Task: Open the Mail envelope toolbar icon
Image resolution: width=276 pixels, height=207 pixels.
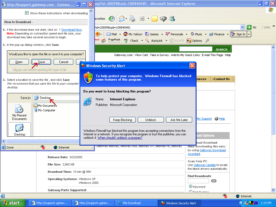Action: pyautogui.click(x=122, y=19)
